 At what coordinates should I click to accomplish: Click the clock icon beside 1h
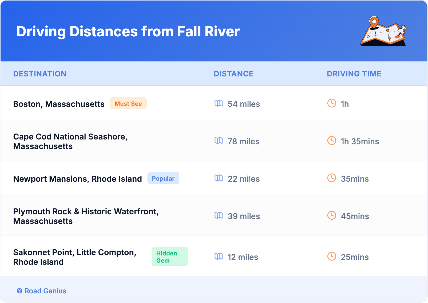click(332, 103)
